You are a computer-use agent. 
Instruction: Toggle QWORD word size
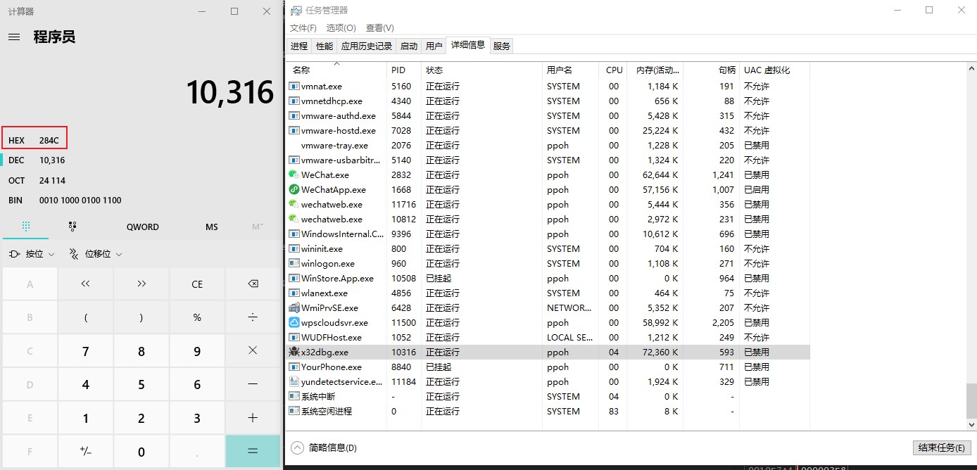pos(143,227)
